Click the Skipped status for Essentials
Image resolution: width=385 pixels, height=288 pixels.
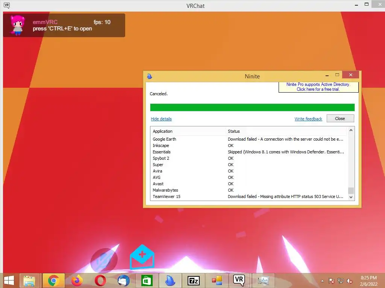click(x=286, y=152)
